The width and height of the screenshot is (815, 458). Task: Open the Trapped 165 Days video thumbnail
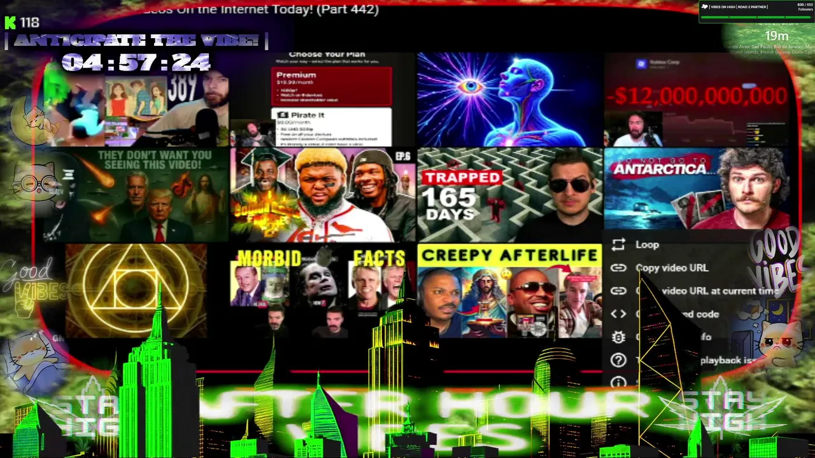point(509,195)
